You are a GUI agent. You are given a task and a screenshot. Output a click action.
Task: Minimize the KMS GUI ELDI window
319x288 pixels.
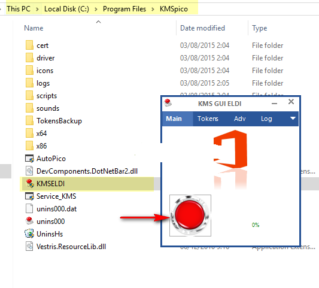(274, 104)
